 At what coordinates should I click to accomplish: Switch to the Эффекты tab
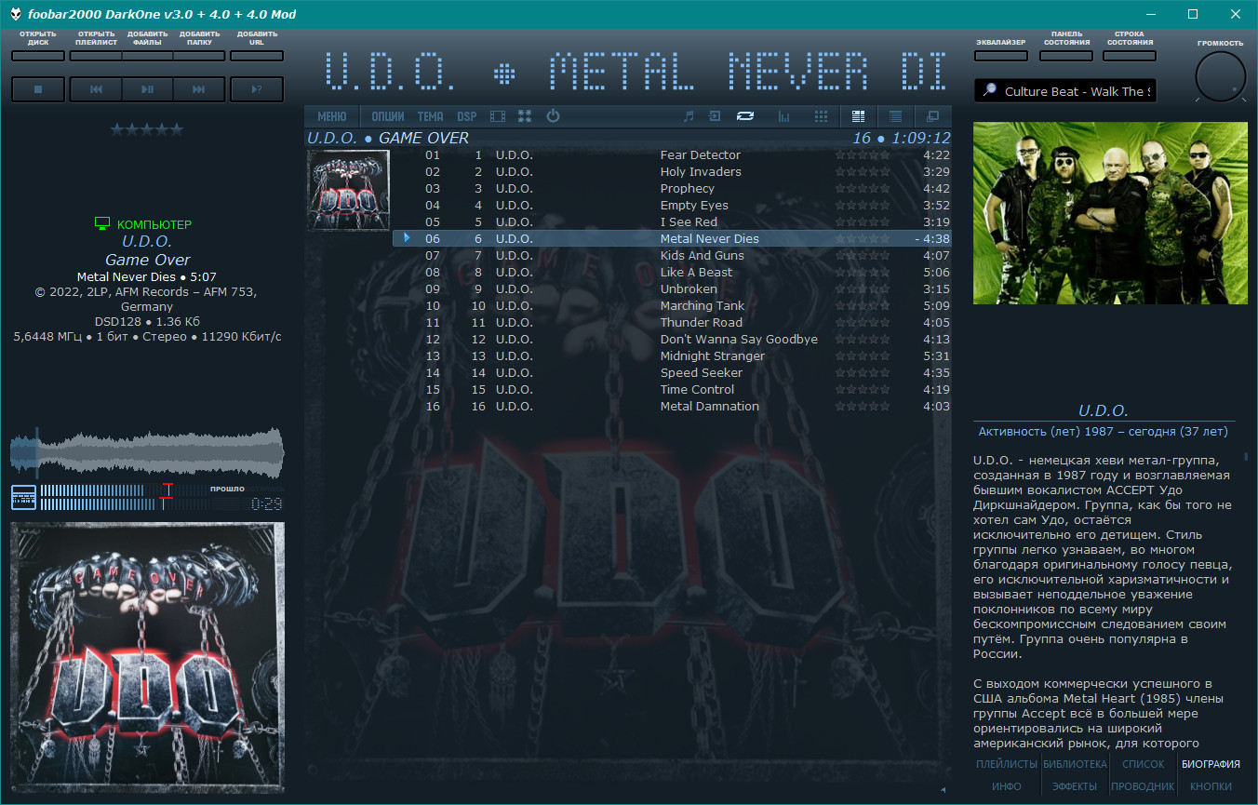(x=1075, y=786)
